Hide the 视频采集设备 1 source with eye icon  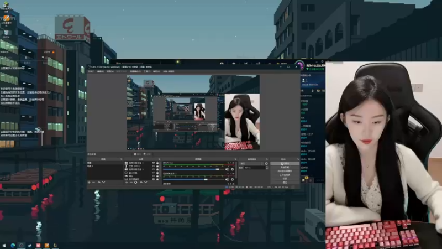(x=154, y=163)
